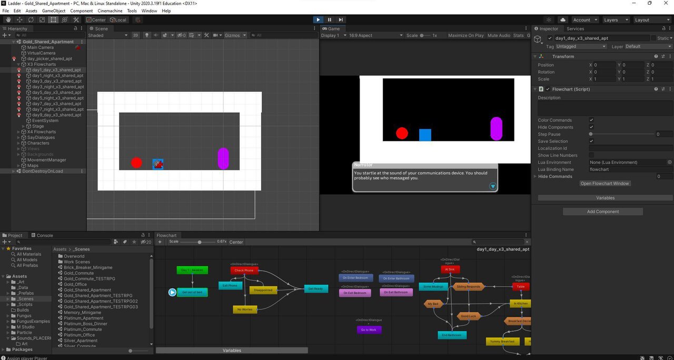Open the Tag Untagged dropdown
Viewport: 674px width, 360px height.
click(x=581, y=46)
